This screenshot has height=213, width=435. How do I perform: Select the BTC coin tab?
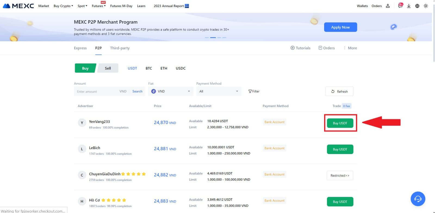[x=149, y=68]
